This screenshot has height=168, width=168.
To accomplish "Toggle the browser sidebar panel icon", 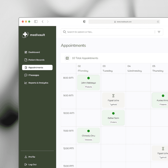I will pyautogui.click(x=36, y=22).
